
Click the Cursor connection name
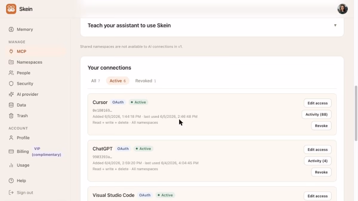(100, 102)
